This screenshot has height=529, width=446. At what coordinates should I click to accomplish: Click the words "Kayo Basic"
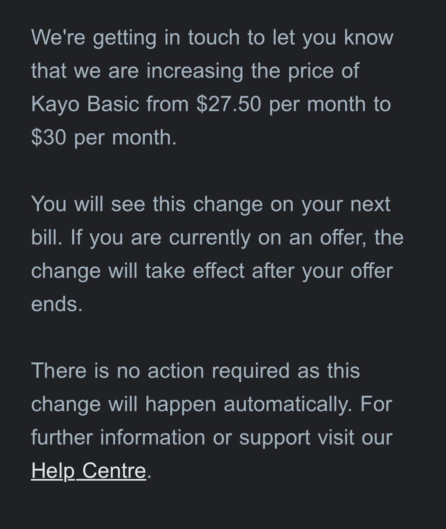tap(85, 104)
